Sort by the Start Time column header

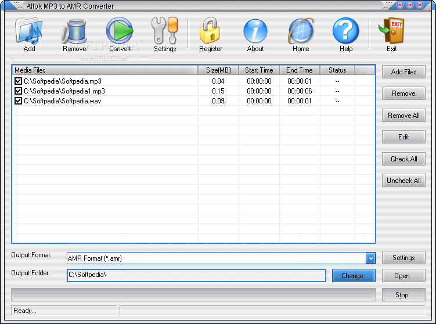click(x=259, y=70)
